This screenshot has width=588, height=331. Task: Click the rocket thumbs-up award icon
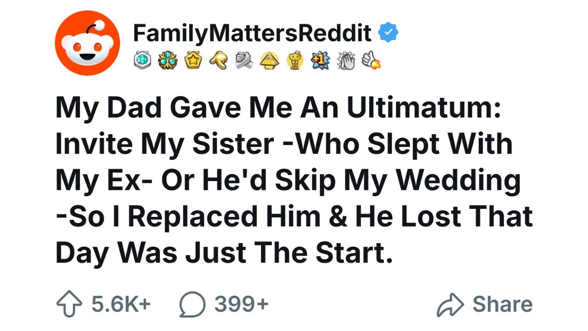pyautogui.click(x=371, y=60)
